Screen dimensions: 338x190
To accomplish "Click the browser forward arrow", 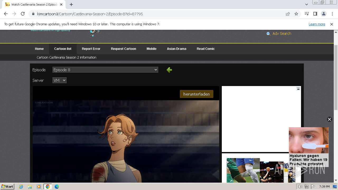I will [14, 14].
